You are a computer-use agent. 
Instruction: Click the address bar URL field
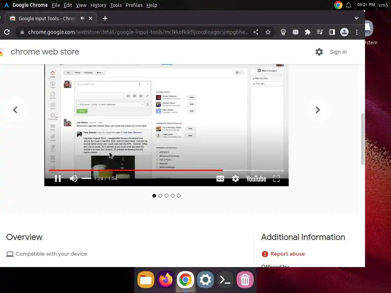pyautogui.click(x=138, y=32)
